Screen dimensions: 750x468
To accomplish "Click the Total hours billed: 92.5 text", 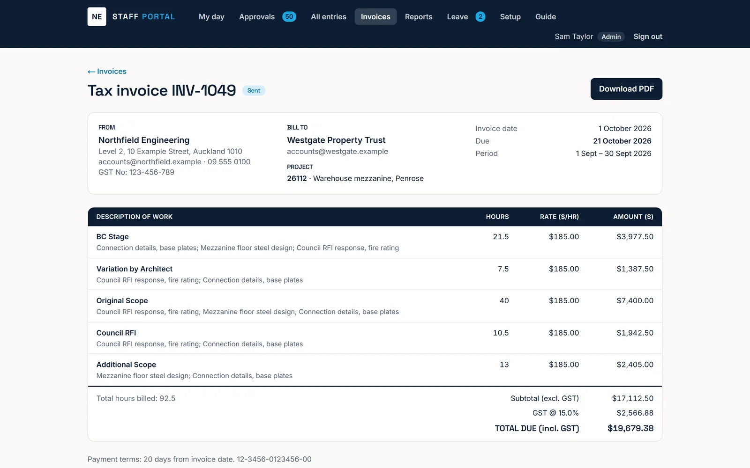I will tap(136, 398).
